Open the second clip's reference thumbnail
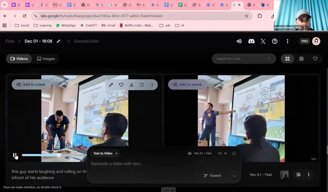The image size is (328, 192). click(284, 174)
